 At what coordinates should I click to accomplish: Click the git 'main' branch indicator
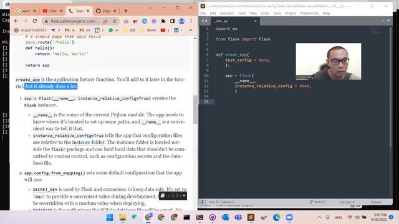[x=317, y=202]
